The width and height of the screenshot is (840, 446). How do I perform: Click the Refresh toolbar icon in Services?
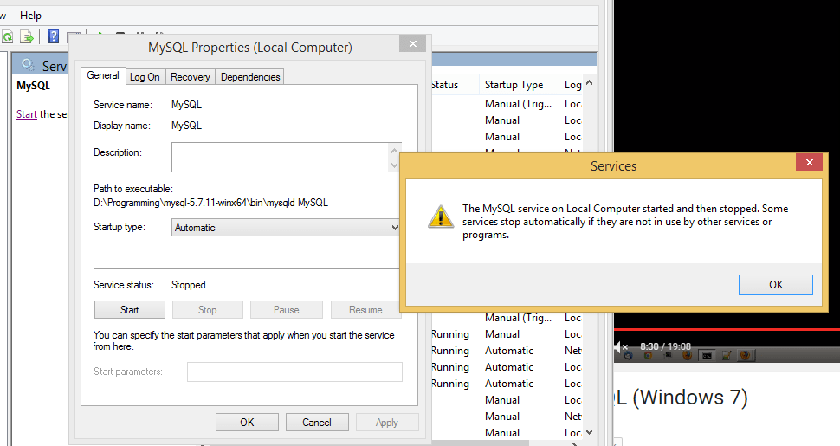click(8, 36)
